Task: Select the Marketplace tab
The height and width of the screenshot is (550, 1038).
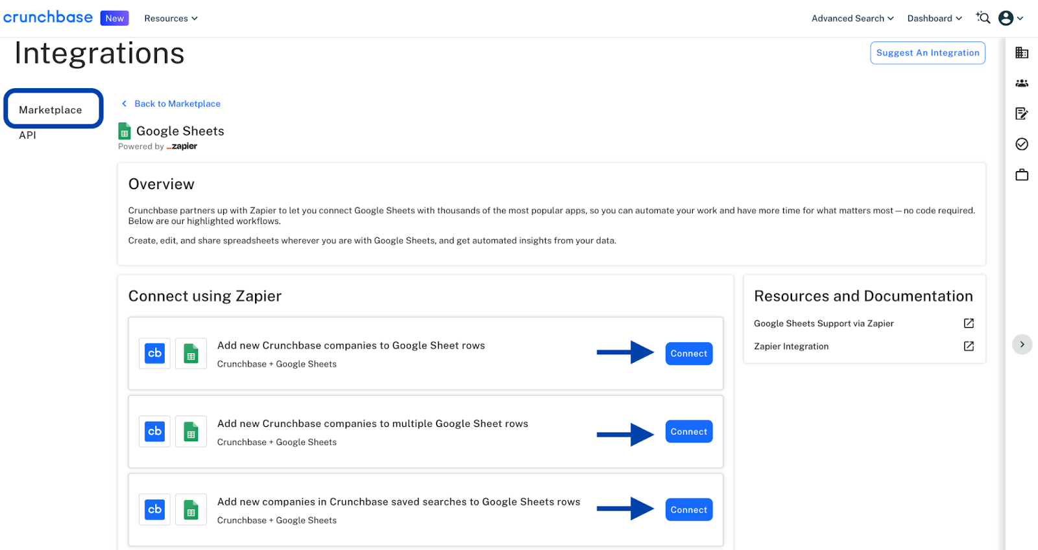Action: click(53, 109)
